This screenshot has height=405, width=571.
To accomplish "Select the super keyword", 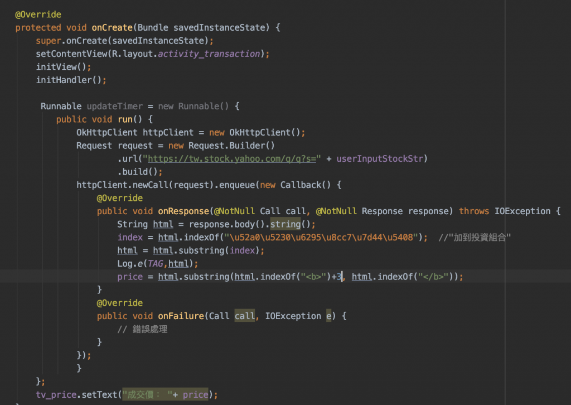I will pyautogui.click(x=49, y=41).
